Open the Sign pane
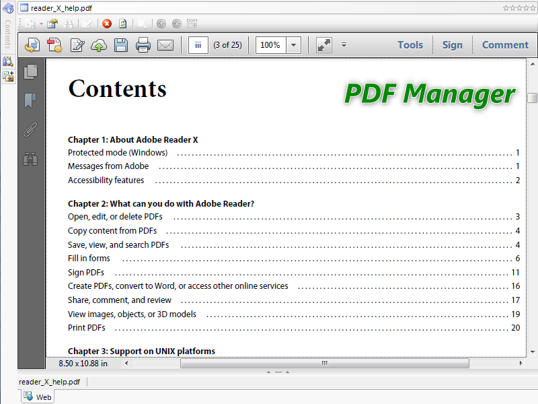Image resolution: width=538 pixels, height=404 pixels. 453,45
